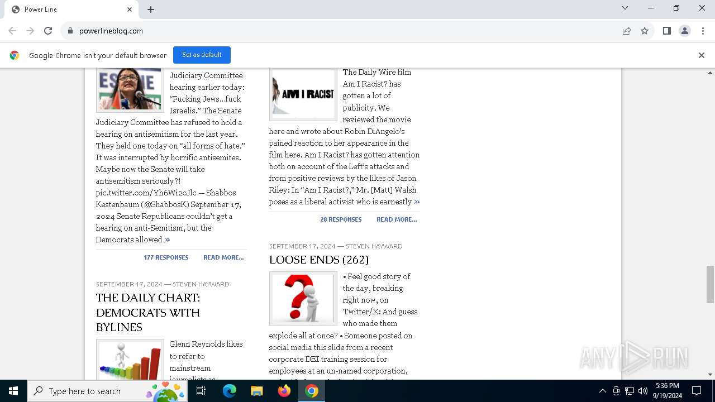Open a new tab with the plus button
The image size is (715, 402).
pos(151,9)
